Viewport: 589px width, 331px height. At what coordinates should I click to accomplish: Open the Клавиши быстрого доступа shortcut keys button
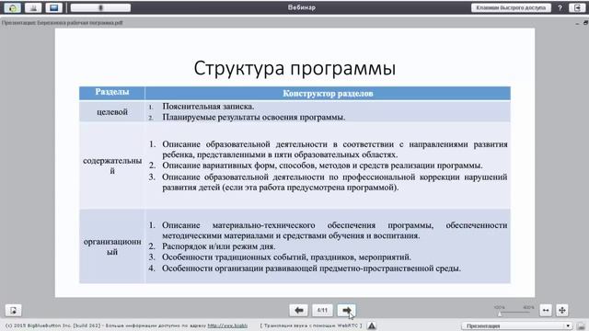[511, 8]
